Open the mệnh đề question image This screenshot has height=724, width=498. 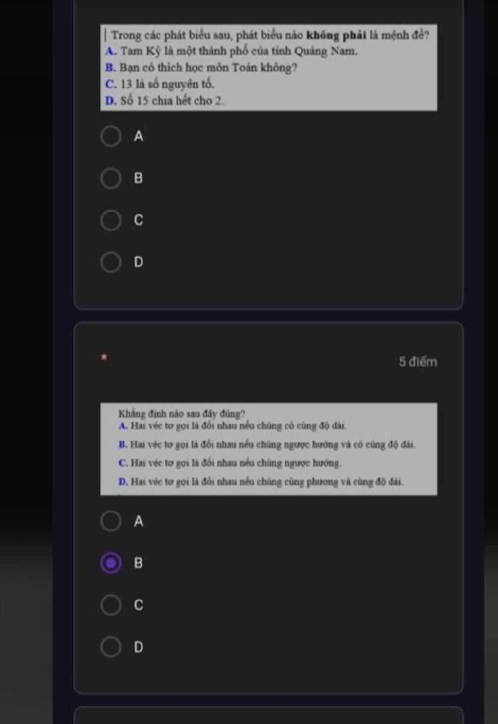(x=268, y=68)
